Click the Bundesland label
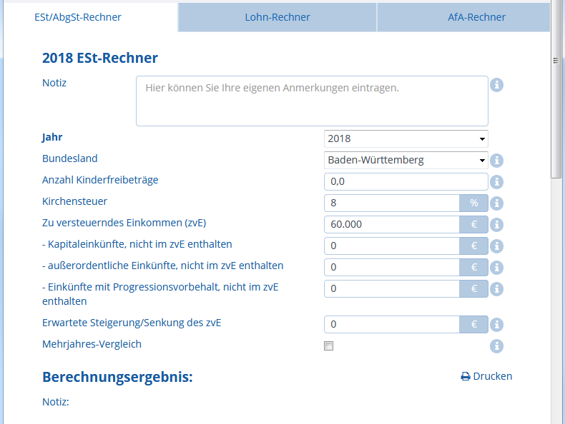The height and width of the screenshot is (424, 565). [x=70, y=158]
